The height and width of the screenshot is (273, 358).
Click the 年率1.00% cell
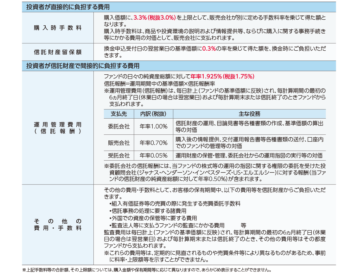(153, 127)
